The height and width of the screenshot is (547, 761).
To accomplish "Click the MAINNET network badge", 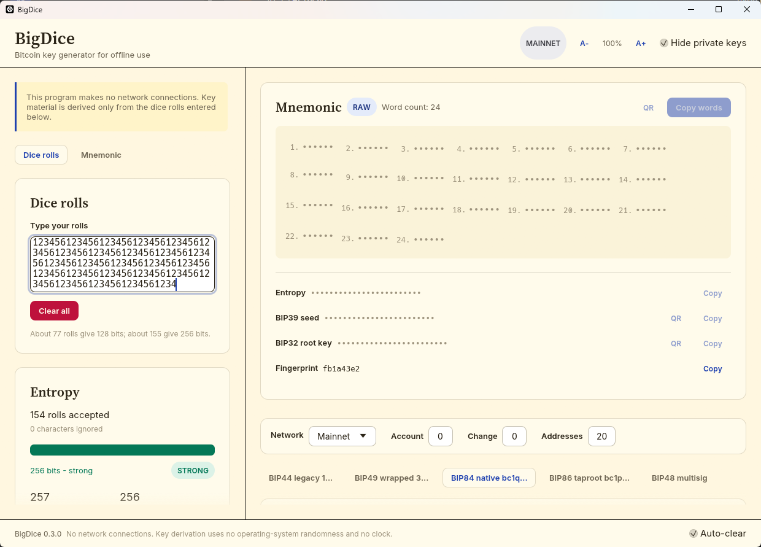I will [x=543, y=43].
